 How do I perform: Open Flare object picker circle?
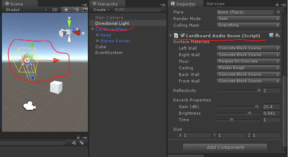point(278,12)
